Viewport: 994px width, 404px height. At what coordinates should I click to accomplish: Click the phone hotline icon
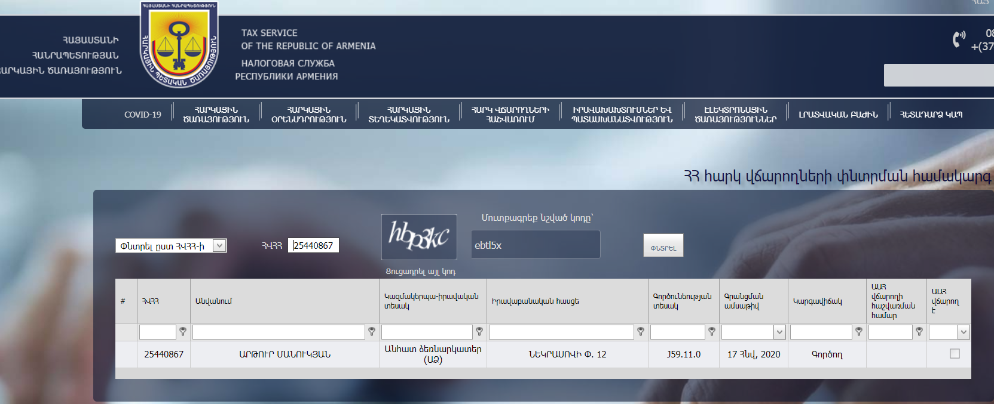[x=959, y=39]
